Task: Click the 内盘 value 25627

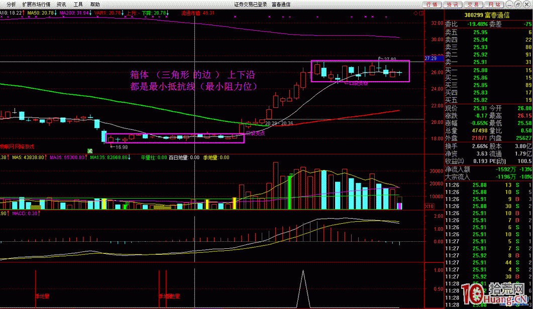Action: click(x=524, y=138)
